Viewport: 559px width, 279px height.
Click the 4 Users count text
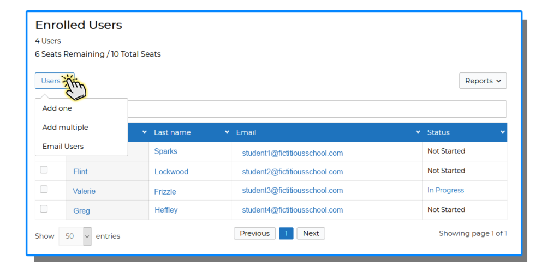click(48, 41)
